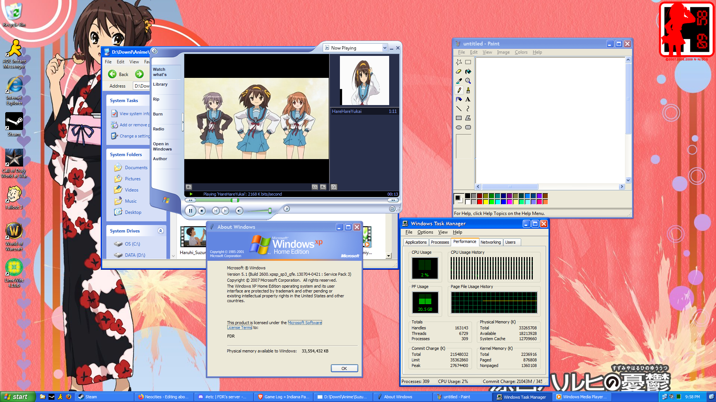Pick the eyedropper Pick Color tool
The image size is (716, 402).
(x=459, y=81)
